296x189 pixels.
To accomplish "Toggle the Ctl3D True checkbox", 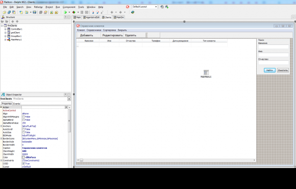I will tap(23, 163).
